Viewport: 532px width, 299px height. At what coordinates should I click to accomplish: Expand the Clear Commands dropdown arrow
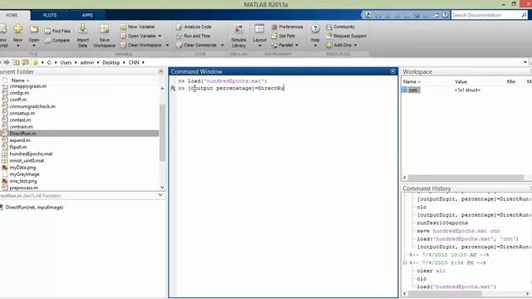222,45
